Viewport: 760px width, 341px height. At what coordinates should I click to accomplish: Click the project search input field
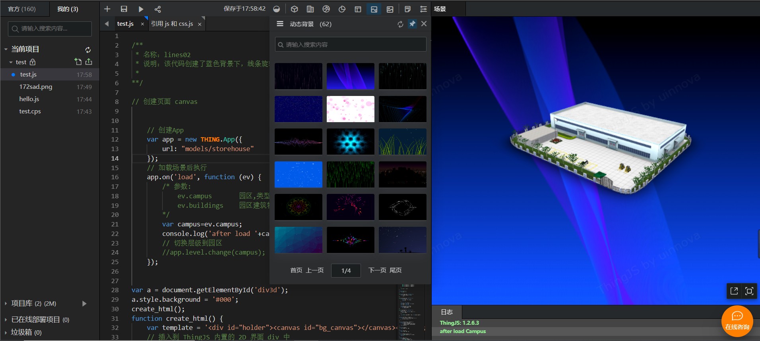pos(50,29)
